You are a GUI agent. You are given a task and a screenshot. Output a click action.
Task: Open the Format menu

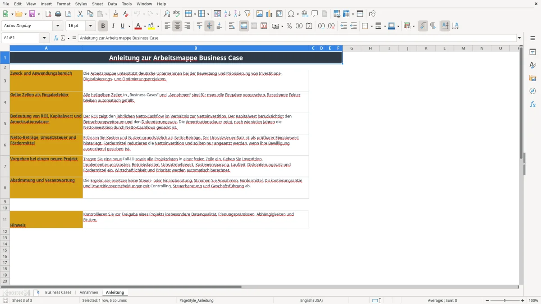click(x=63, y=4)
